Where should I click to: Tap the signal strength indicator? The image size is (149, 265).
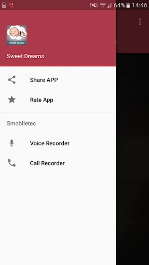109,5
